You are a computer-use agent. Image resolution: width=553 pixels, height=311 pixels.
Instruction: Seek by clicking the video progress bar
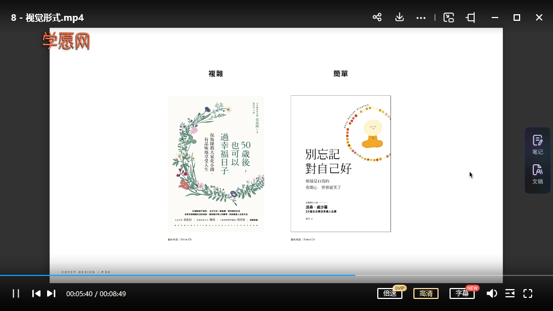[276, 275]
